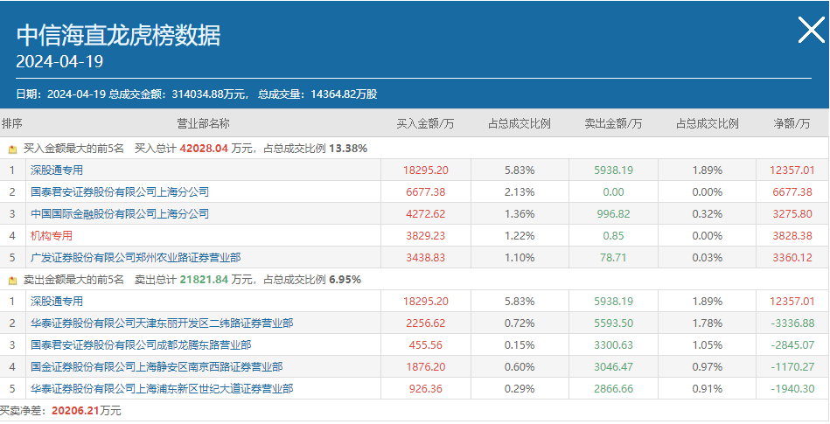Click net amount 3828.38

(792, 235)
